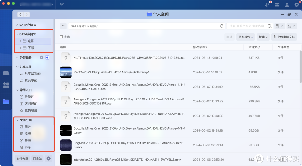Click the Wi-Fi status icon
This screenshot has width=302, height=166.
(62, 5)
